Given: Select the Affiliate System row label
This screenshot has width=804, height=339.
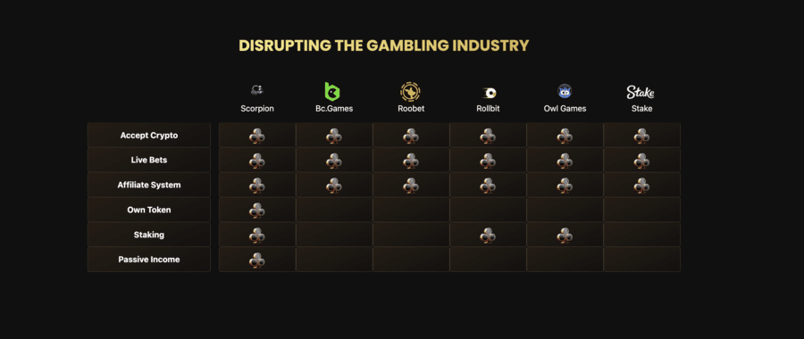Looking at the screenshot, I should tap(149, 185).
